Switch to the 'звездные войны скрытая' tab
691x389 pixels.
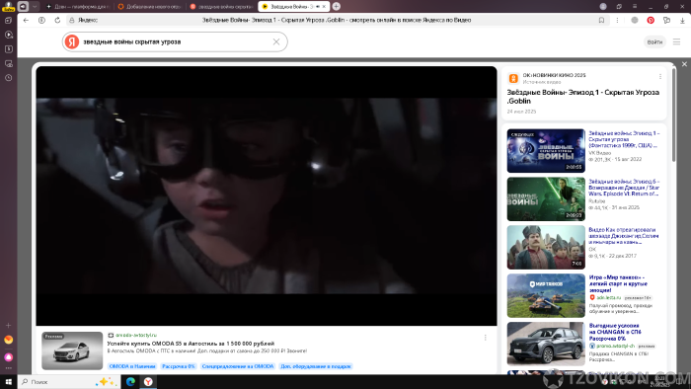(x=221, y=7)
